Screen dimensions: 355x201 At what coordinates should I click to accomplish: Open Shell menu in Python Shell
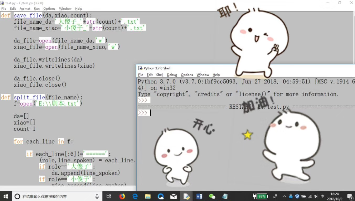coord(160,75)
